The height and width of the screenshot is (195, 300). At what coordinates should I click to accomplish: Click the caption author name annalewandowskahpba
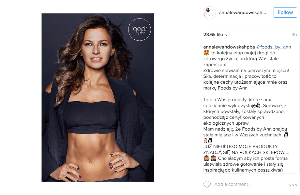coord(229,47)
